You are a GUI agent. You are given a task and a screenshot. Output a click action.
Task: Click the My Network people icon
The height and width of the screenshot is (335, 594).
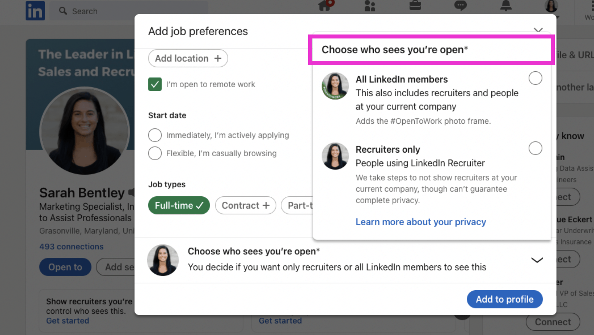369,6
